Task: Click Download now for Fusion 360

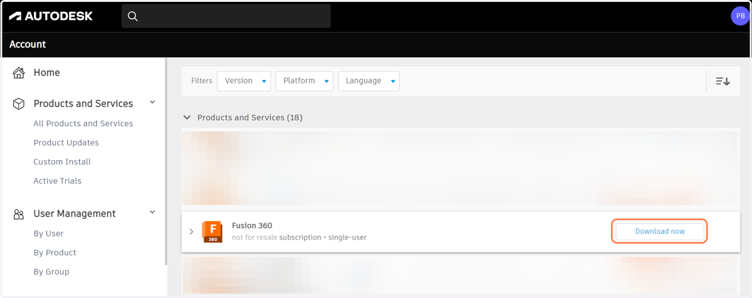Action: (660, 231)
